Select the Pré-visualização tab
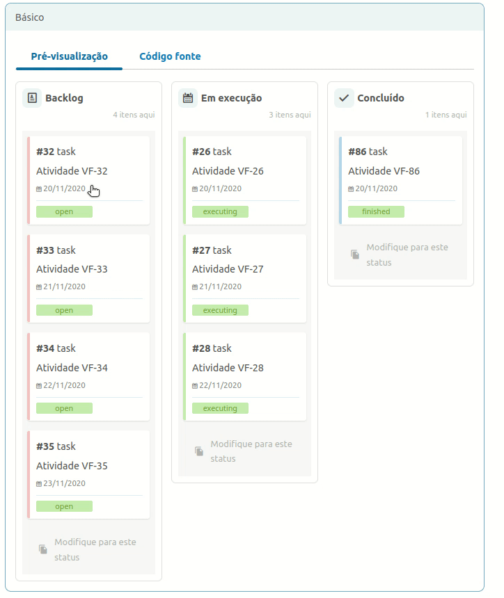This screenshot has height=598, width=504. 68,56
